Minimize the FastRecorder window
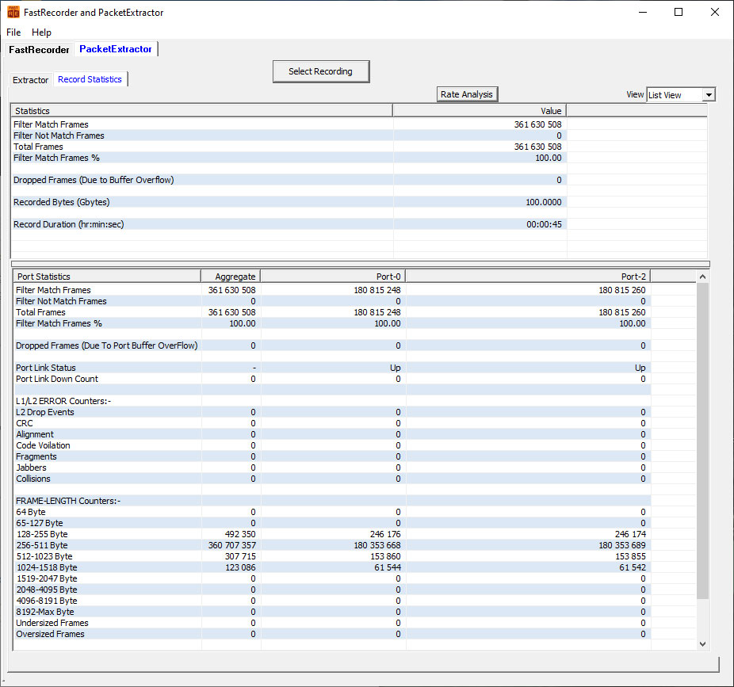This screenshot has height=687, width=734. point(643,12)
